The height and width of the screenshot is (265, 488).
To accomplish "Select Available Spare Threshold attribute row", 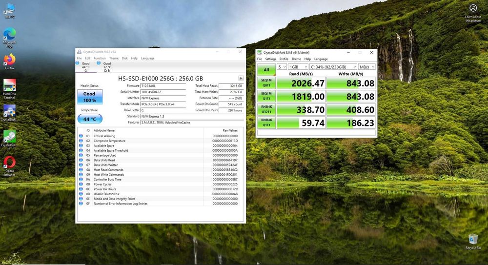I will click(x=159, y=150).
